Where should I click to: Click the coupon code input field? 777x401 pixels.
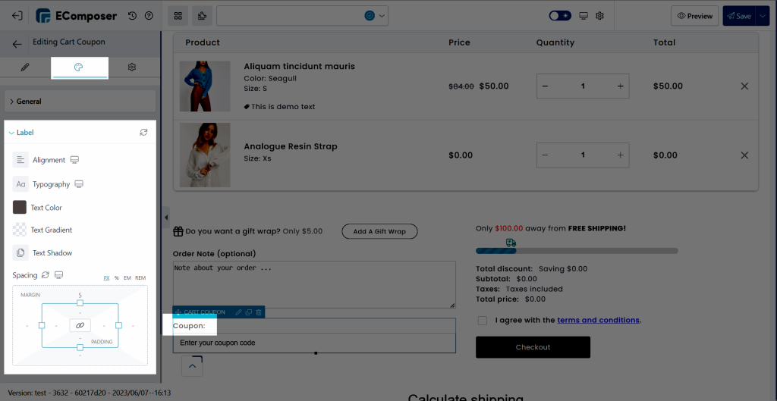[x=314, y=343]
